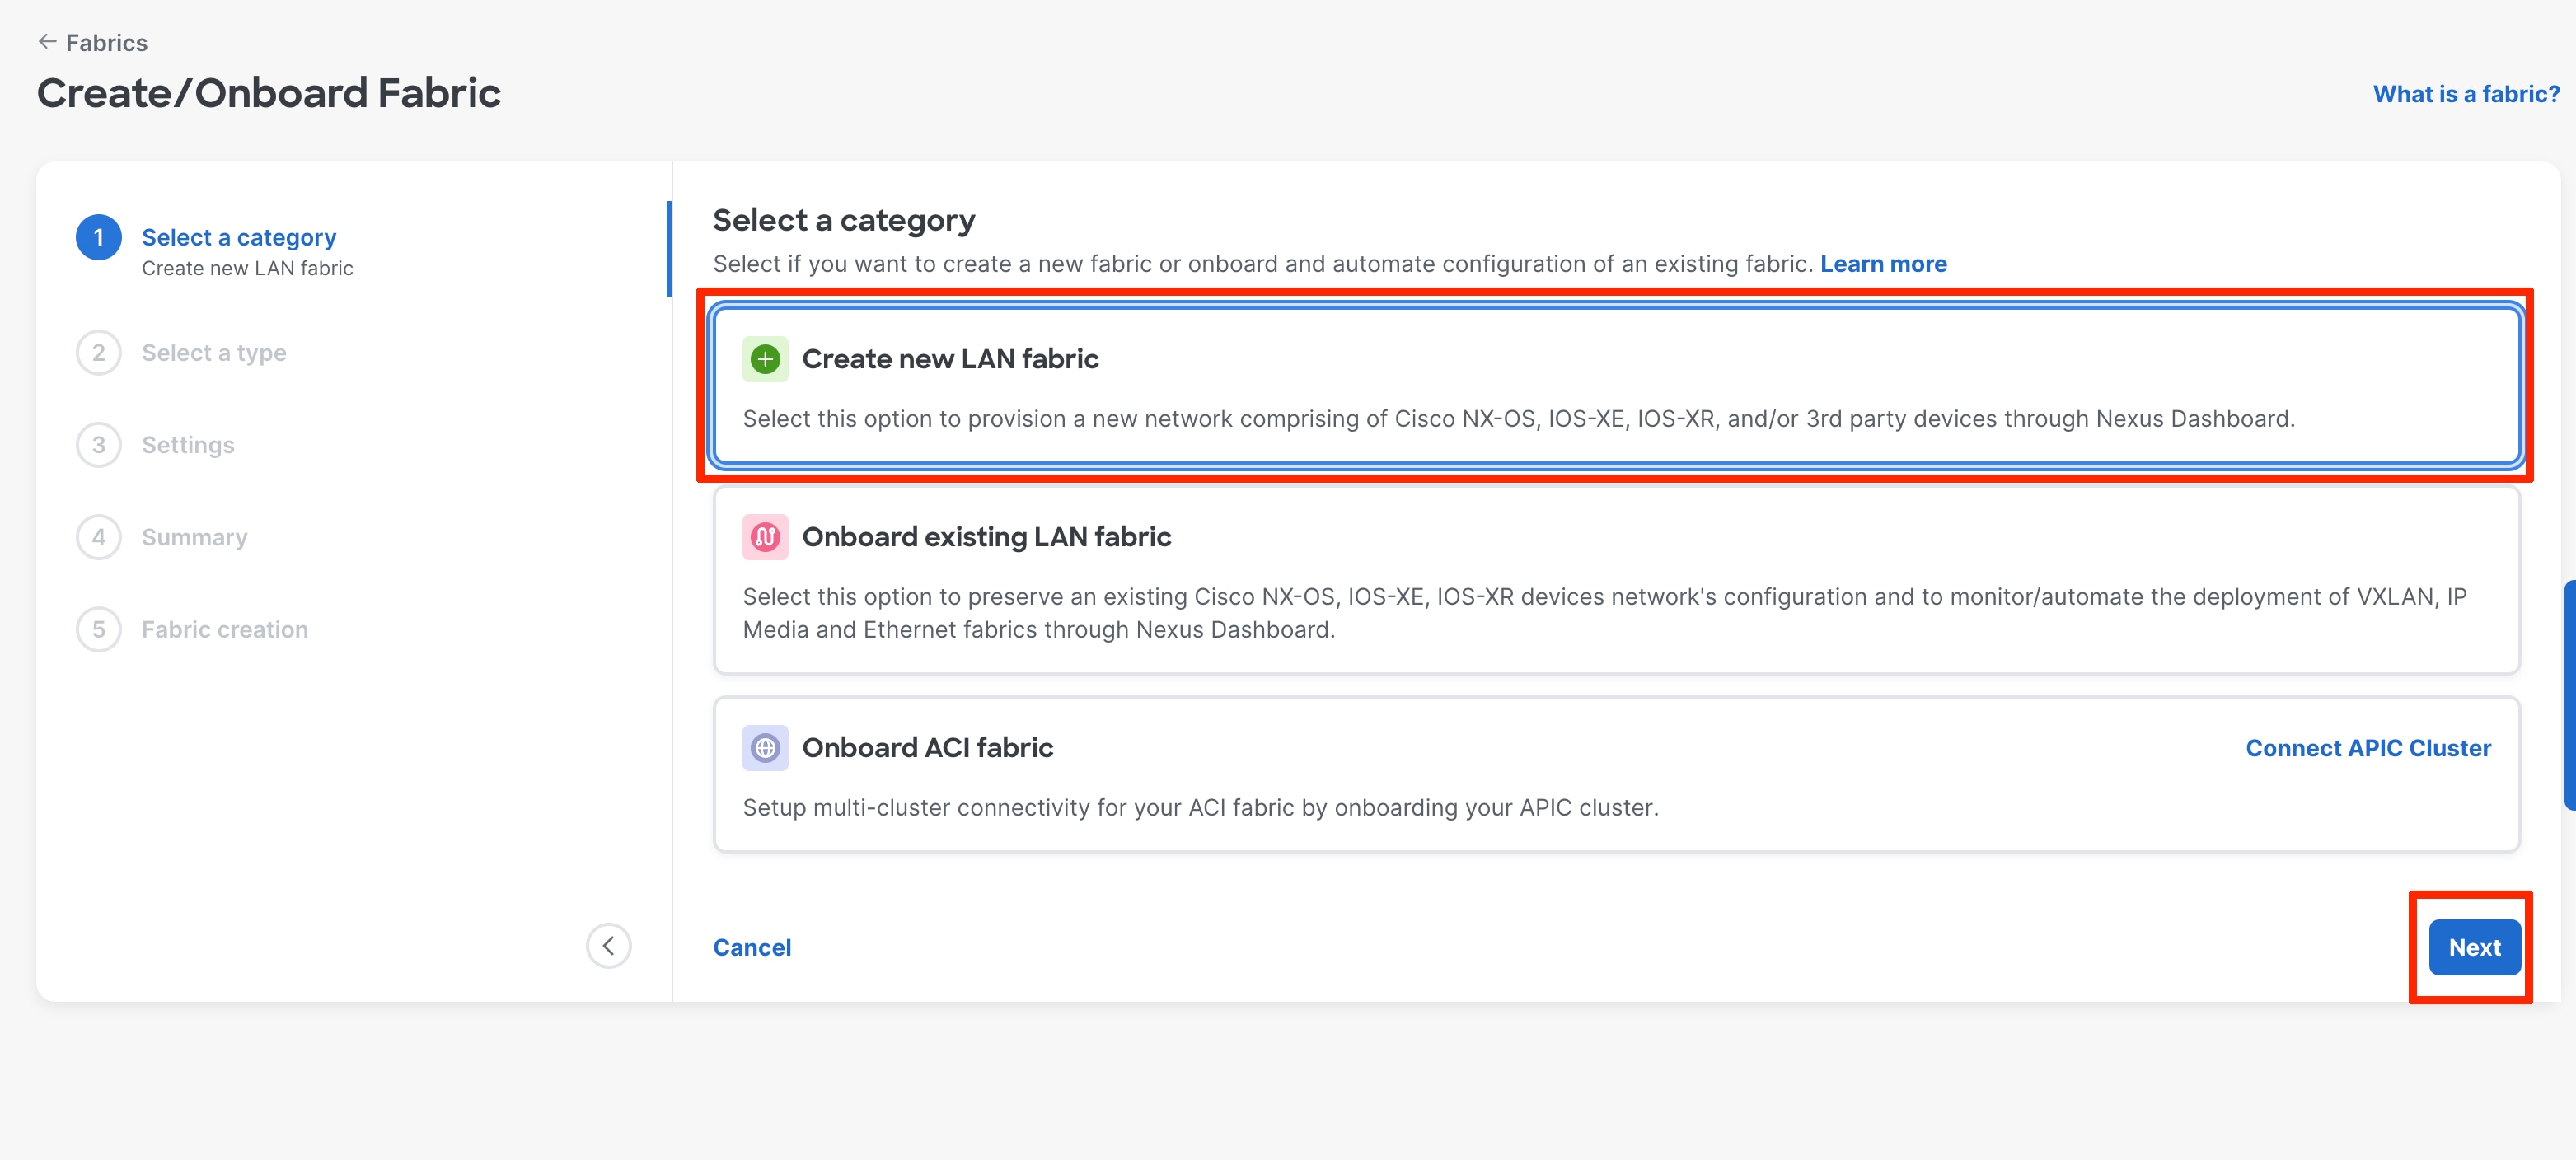Collapse the wizard steps sidebar
Screen dimensions: 2576x1160
[x=608, y=945]
